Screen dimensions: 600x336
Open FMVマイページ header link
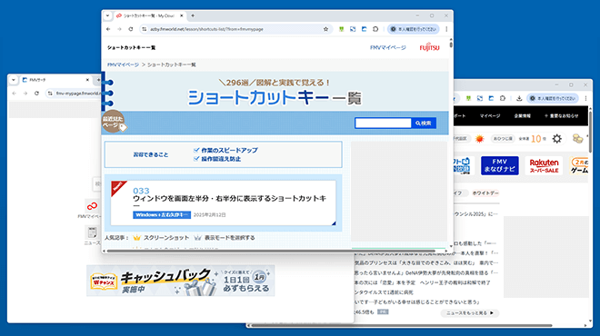click(387, 47)
